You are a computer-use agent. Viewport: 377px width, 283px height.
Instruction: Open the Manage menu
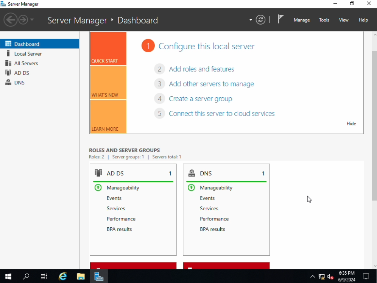point(302,20)
